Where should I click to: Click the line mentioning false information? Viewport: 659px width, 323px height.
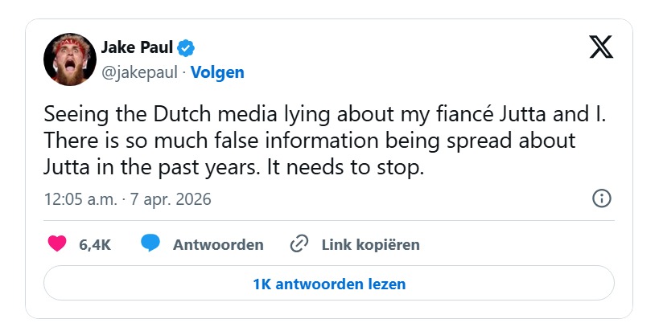click(x=309, y=141)
